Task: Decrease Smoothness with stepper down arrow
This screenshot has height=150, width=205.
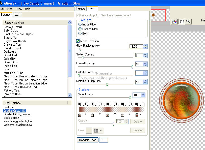Action: tap(143, 96)
